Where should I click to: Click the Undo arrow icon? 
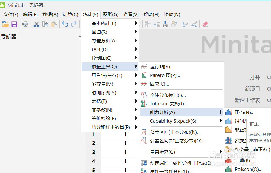pyautogui.click(x=65, y=24)
